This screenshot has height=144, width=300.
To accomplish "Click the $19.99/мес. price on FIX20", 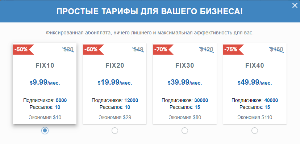I will click(x=115, y=82).
